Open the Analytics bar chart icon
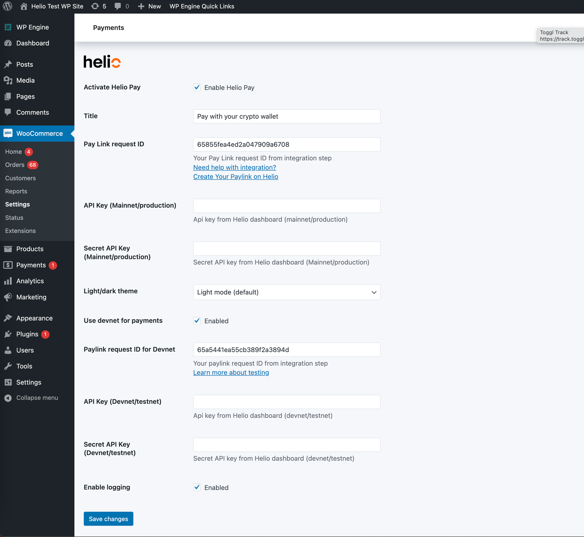 click(x=8, y=281)
